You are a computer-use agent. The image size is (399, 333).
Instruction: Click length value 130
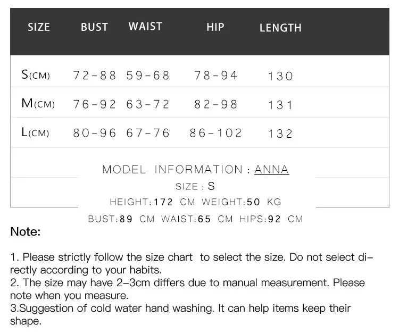click(x=280, y=76)
